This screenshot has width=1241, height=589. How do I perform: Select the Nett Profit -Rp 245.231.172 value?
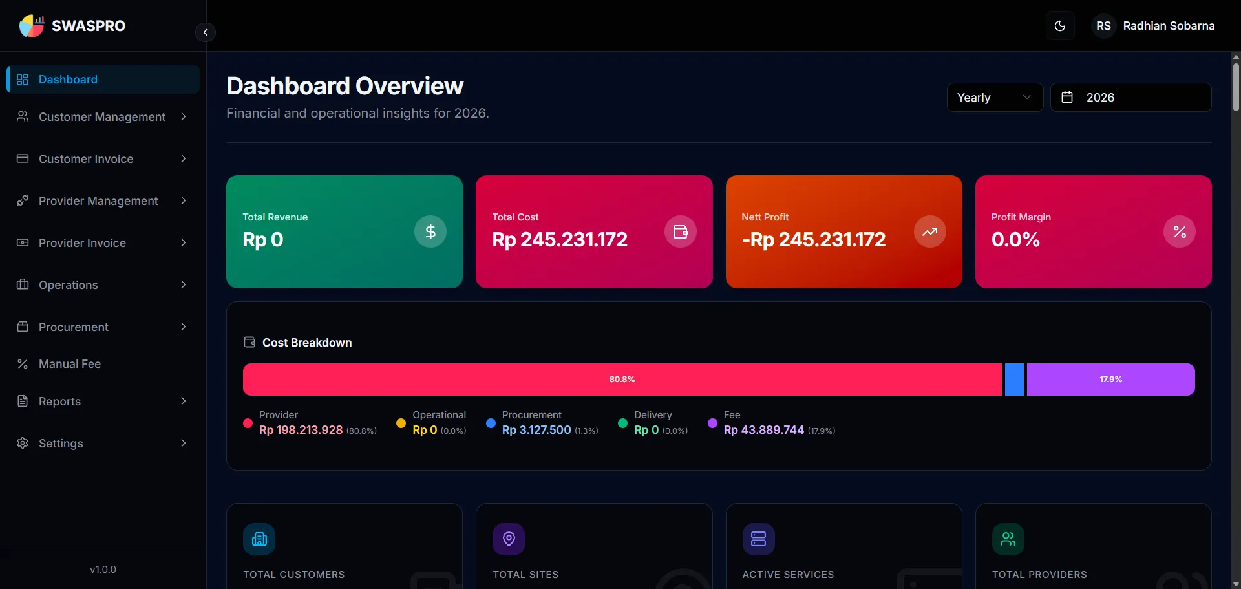(814, 240)
